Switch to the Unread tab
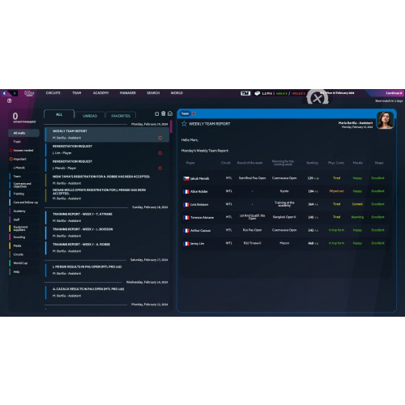The height and width of the screenshot is (405, 405). [x=90, y=116]
